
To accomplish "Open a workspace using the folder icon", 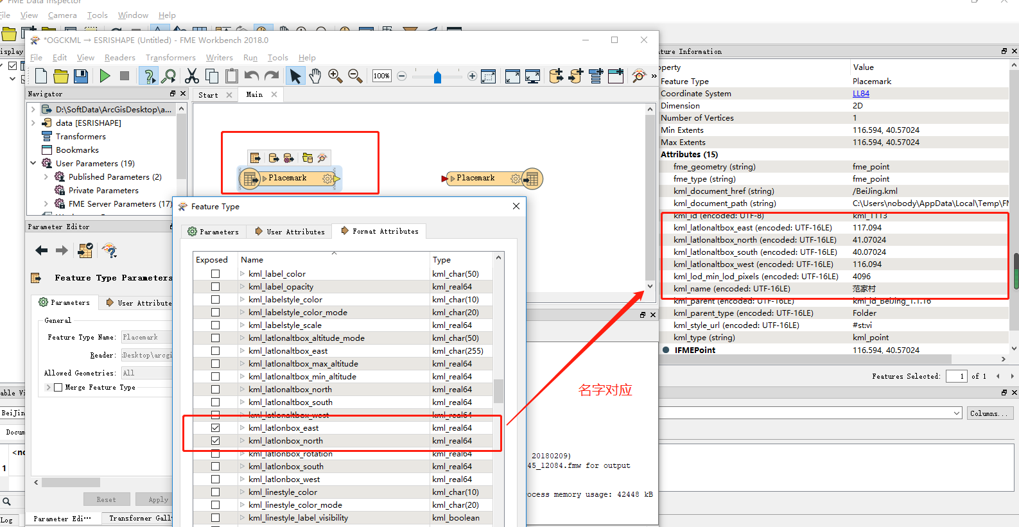I will [x=61, y=76].
